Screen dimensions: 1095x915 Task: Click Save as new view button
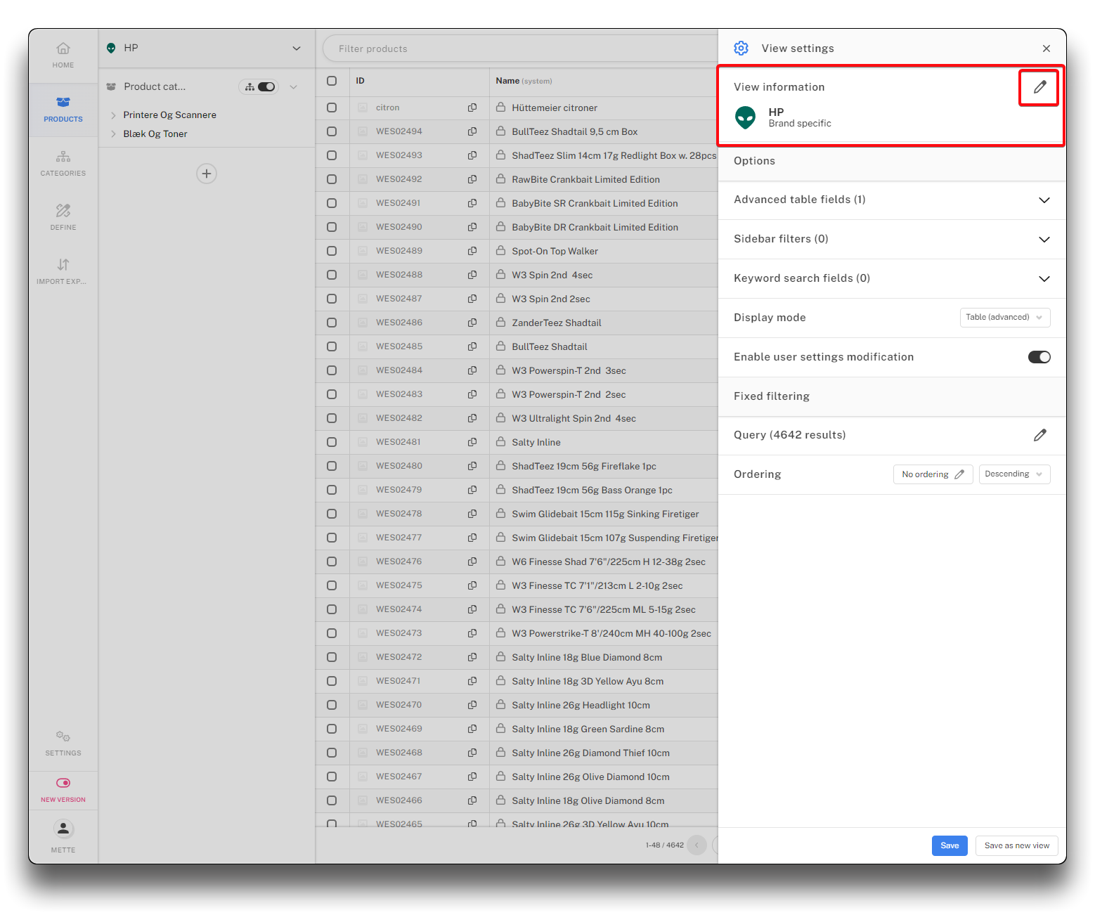point(1016,845)
